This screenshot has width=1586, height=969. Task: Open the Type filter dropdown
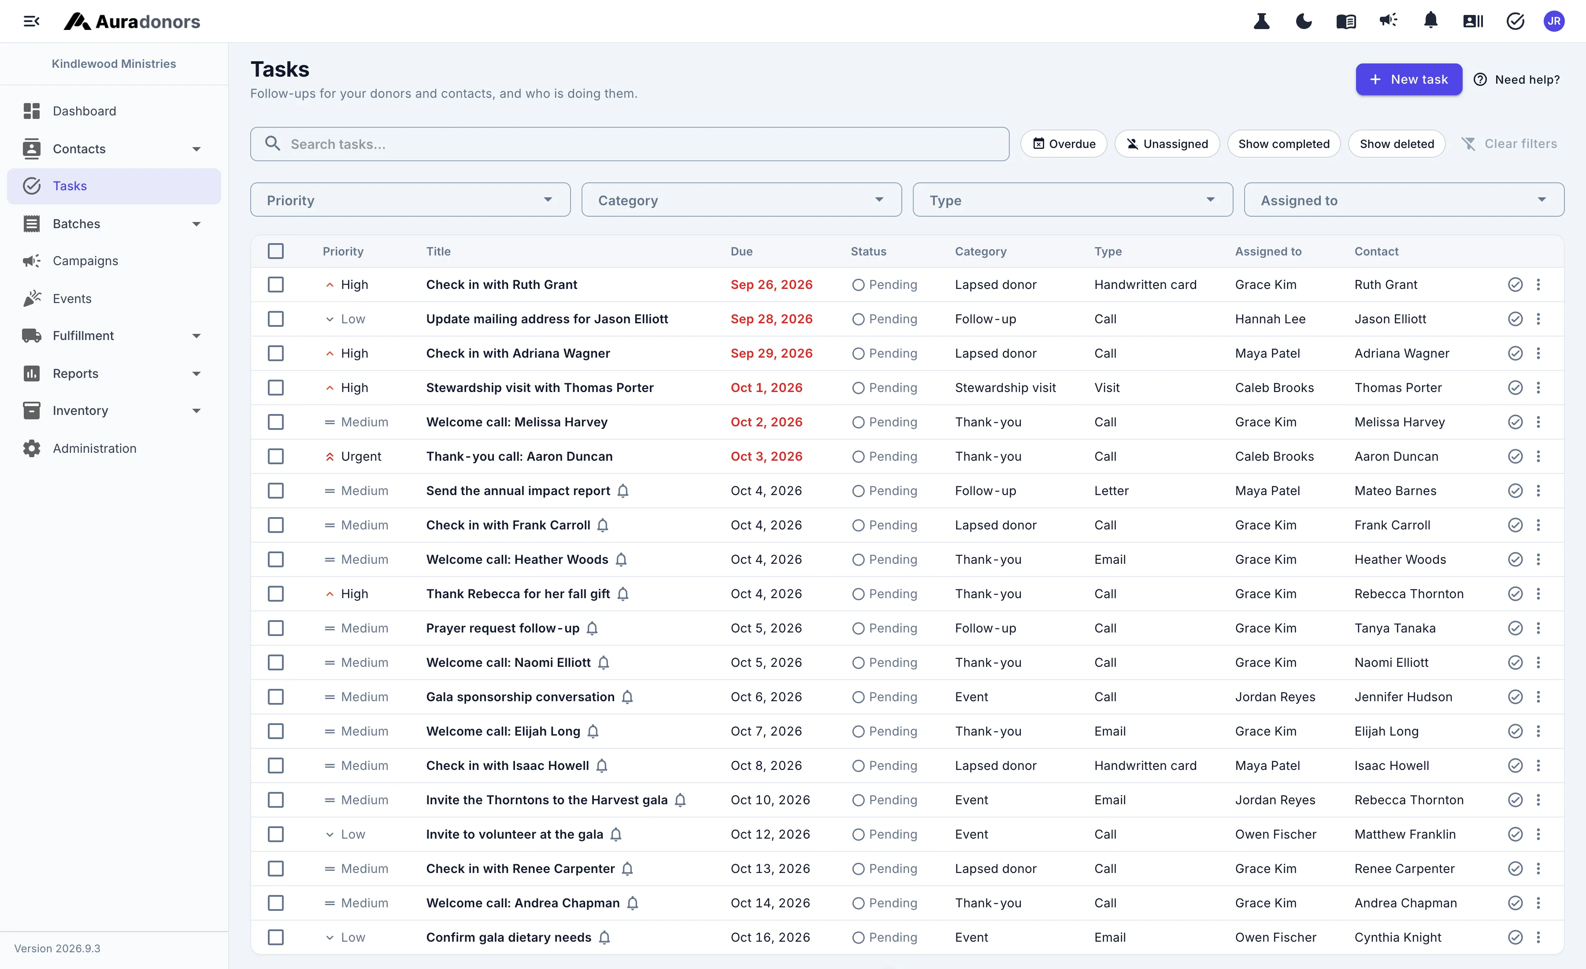pyautogui.click(x=1072, y=200)
